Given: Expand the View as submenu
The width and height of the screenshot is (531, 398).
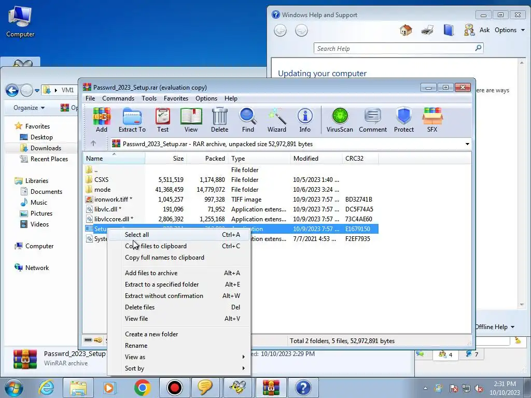Looking at the screenshot, I should pos(183,357).
